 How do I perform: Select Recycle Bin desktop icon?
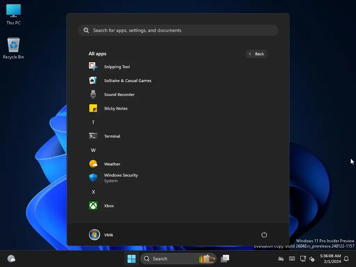(14, 48)
